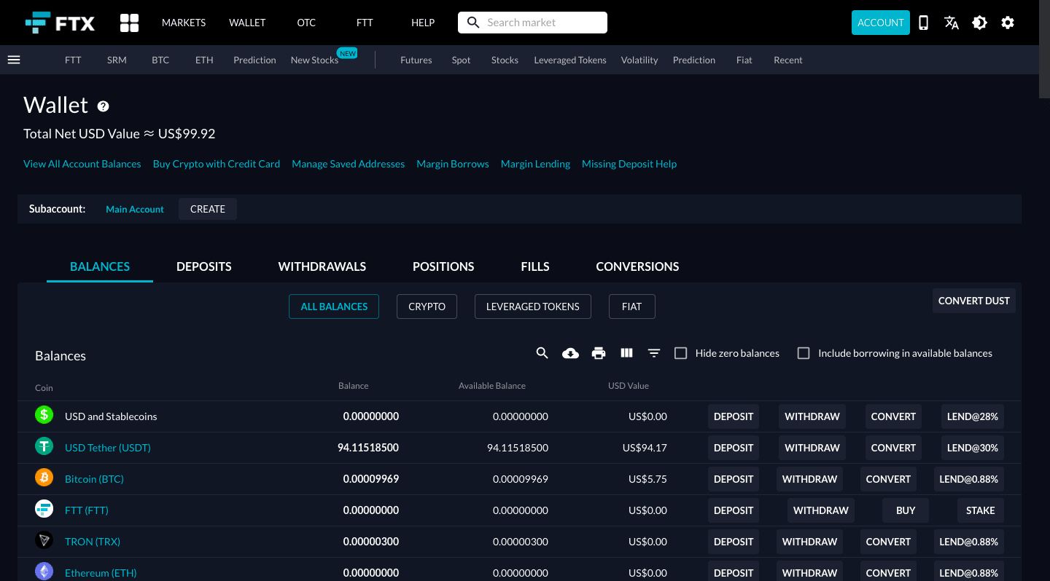
Task: Open Missing Deposit Help link
Action: tap(629, 164)
